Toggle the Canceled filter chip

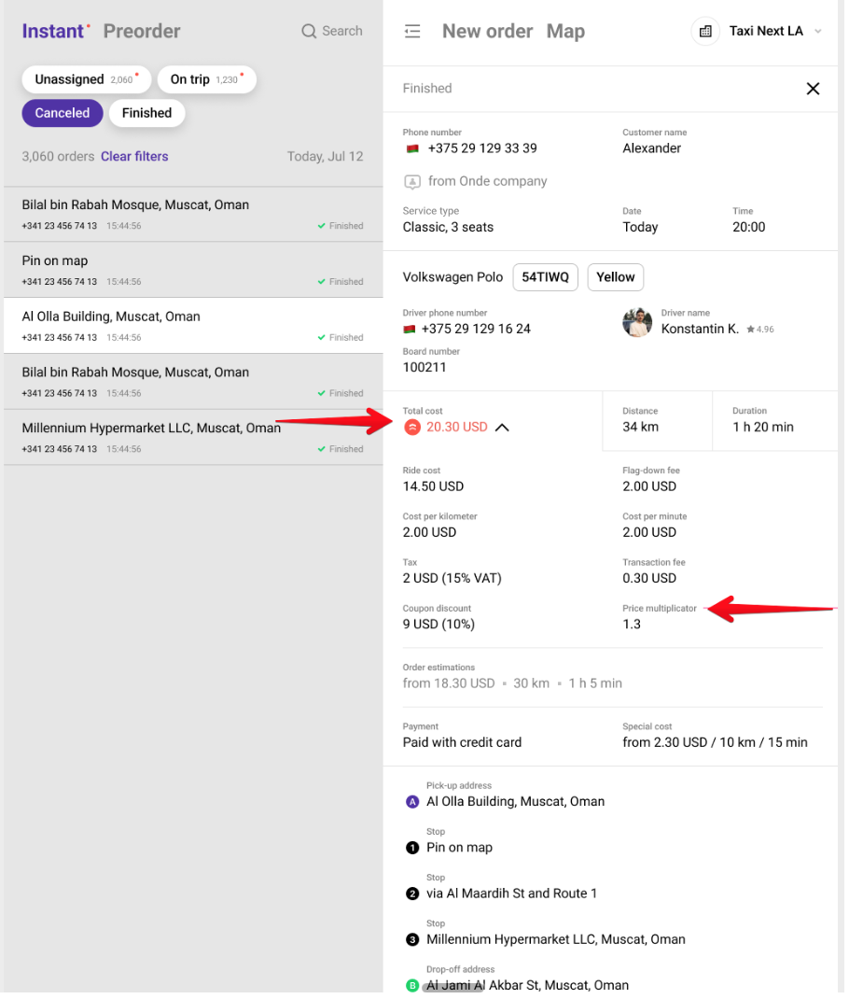[63, 113]
